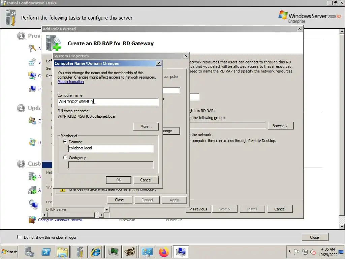This screenshot has height=259, width=345.
Task: Close System Properties using the X button
Action: [186, 56]
